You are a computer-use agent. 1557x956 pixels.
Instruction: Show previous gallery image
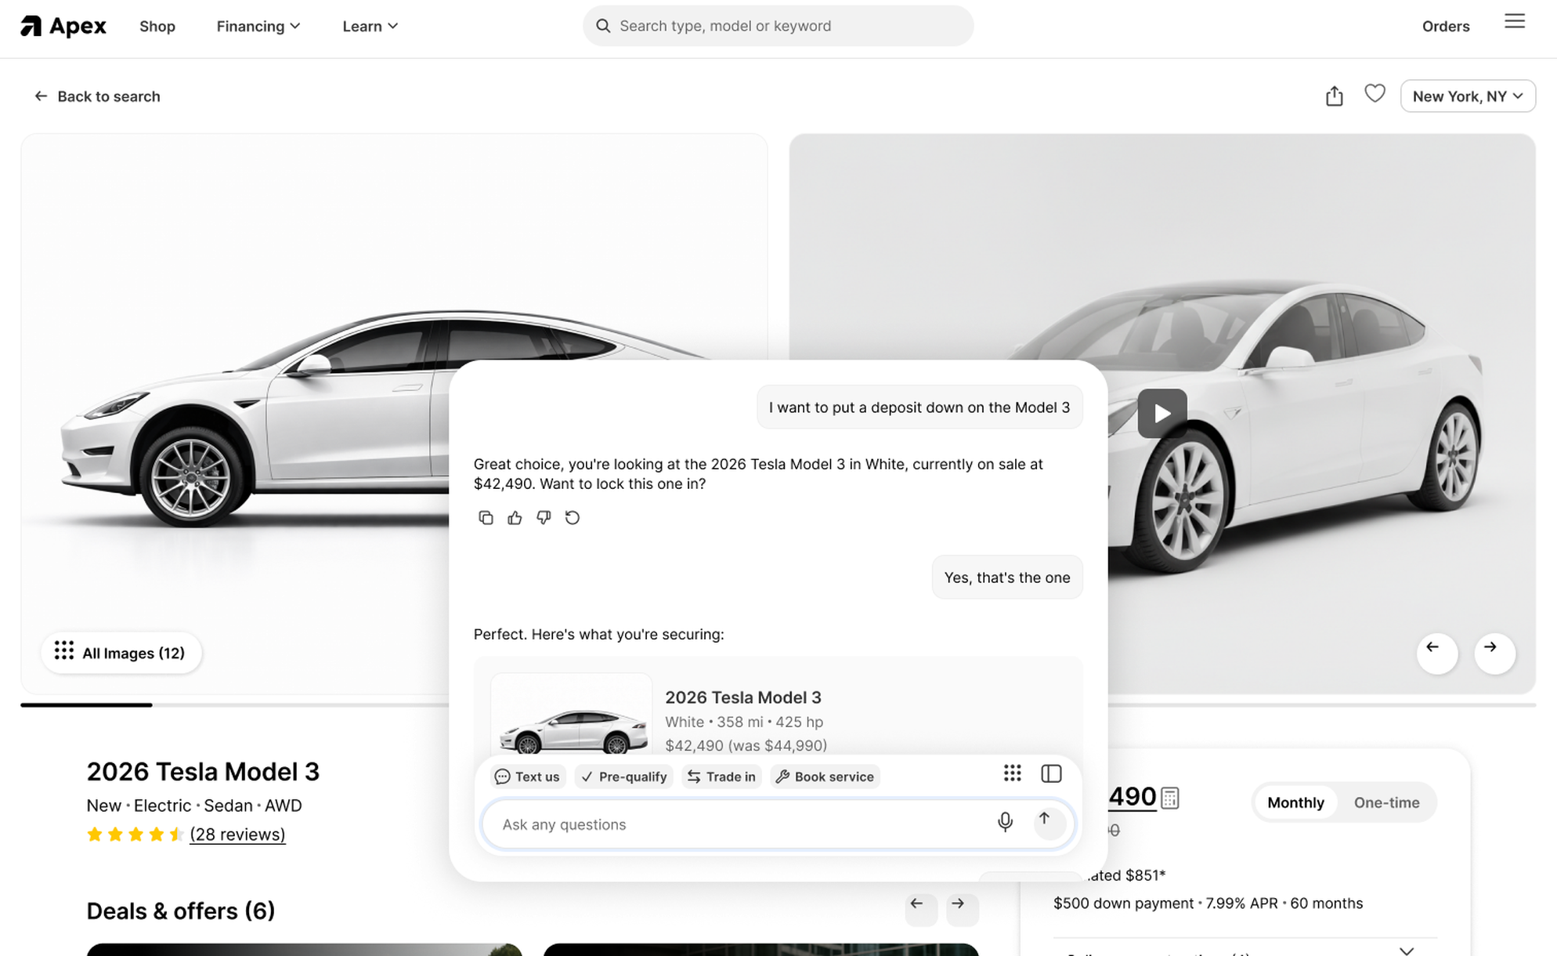tap(1437, 653)
